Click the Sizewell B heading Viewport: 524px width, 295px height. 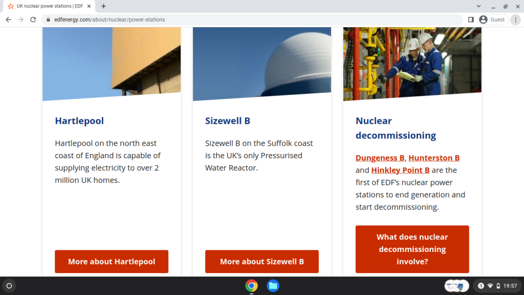(227, 121)
